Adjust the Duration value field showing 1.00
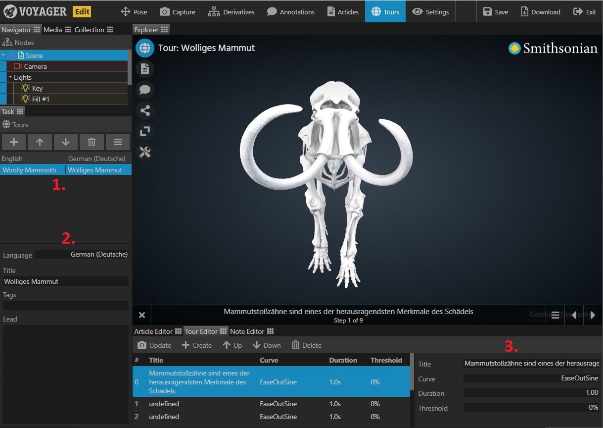 coord(531,393)
